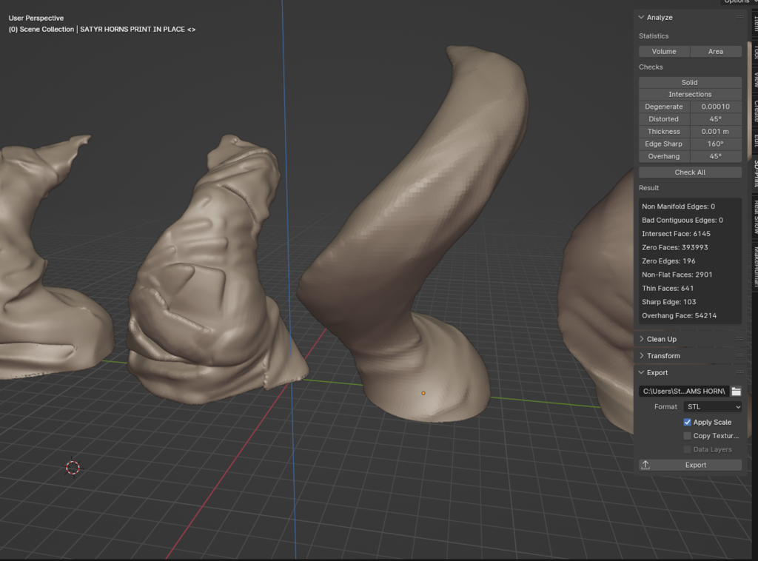Click the Thickness value field
The height and width of the screenshot is (561, 758).
pos(715,132)
